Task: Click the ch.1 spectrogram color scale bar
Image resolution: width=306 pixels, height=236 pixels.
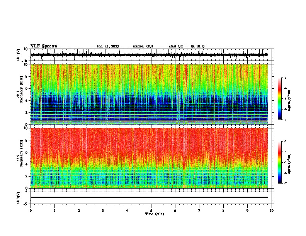Action: pyautogui.click(x=280, y=99)
